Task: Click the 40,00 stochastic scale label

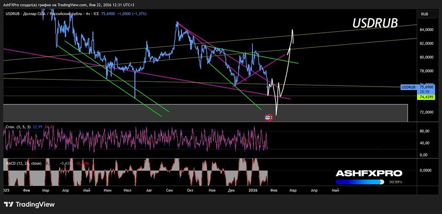Action: click(x=424, y=143)
